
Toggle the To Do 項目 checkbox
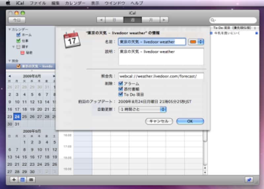click(x=121, y=94)
